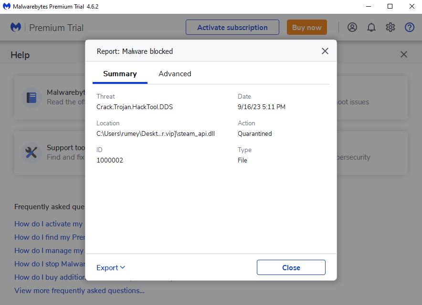Close the malware report dialog with X

325,51
